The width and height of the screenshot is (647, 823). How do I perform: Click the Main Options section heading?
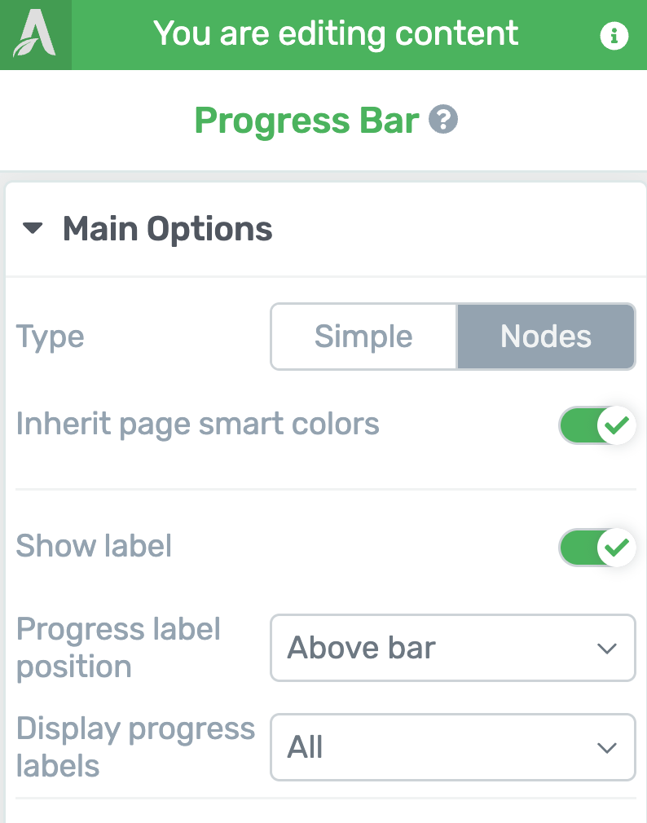(x=167, y=229)
